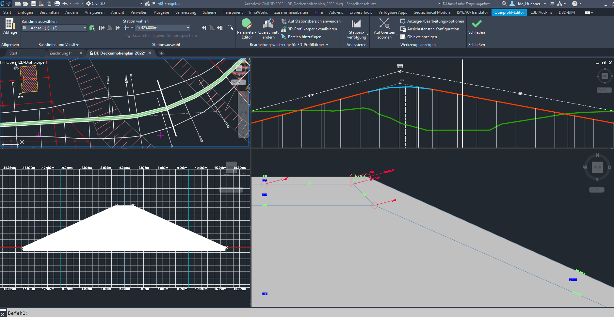Open the Parameter-Editor
The width and height of the screenshot is (614, 317).
246,28
